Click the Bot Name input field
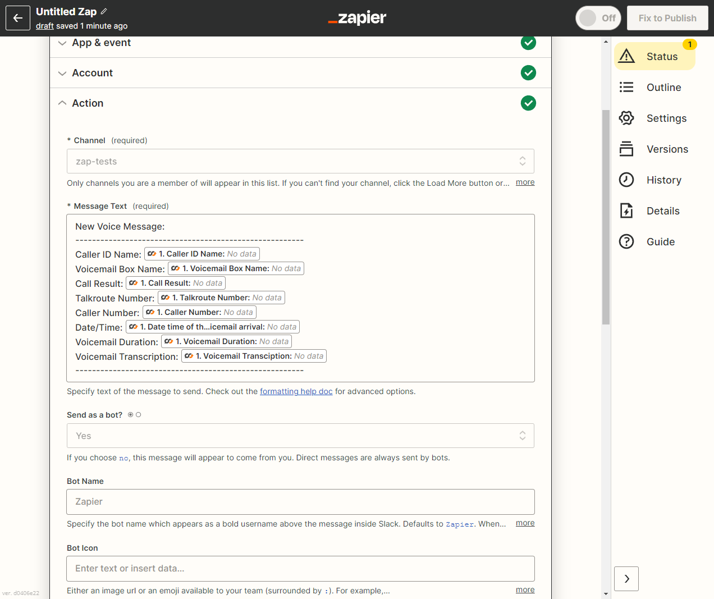714x599 pixels. [300, 502]
